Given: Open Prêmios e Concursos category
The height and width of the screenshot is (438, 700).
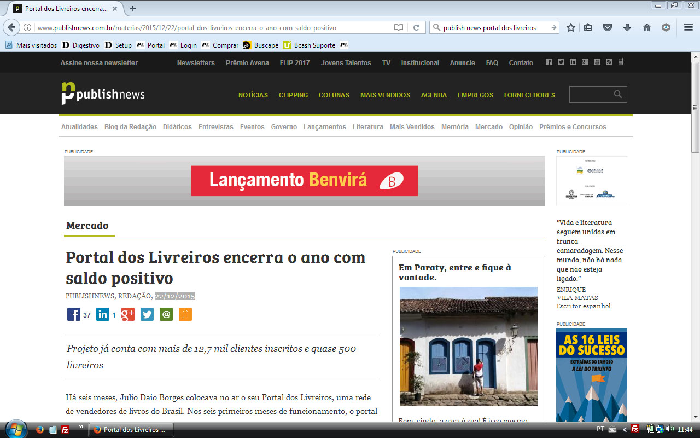Looking at the screenshot, I should pyautogui.click(x=573, y=127).
